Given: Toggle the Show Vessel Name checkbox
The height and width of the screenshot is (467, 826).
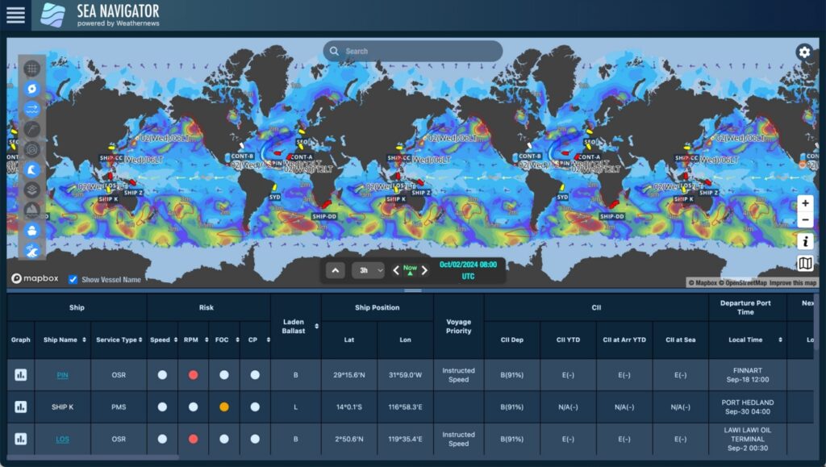Looking at the screenshot, I should (71, 280).
